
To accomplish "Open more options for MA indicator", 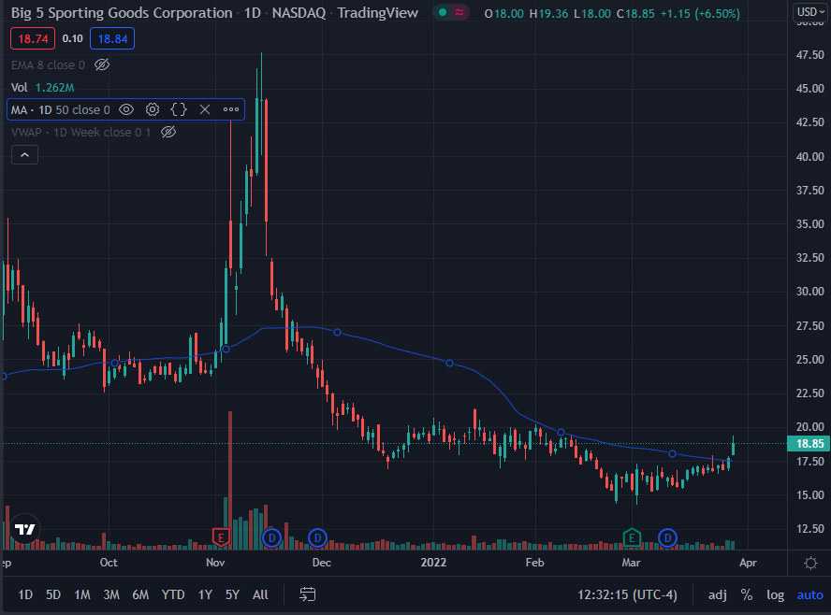I will [x=231, y=109].
